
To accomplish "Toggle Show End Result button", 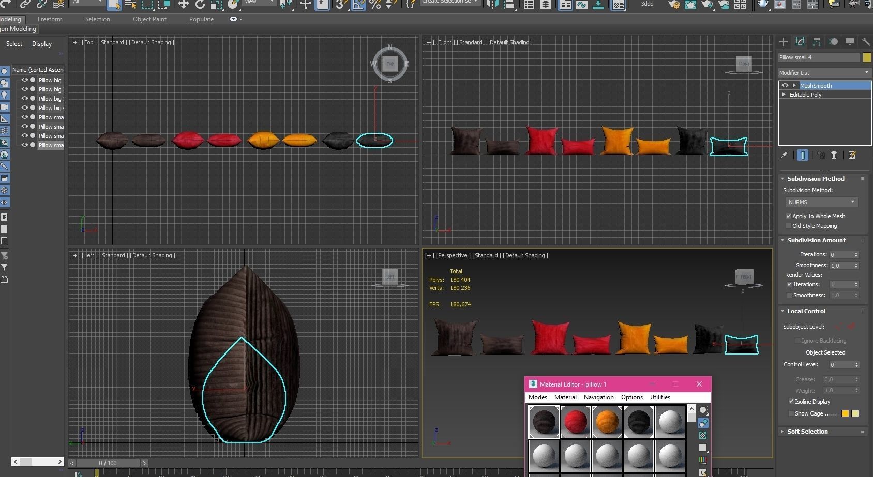I will point(803,155).
